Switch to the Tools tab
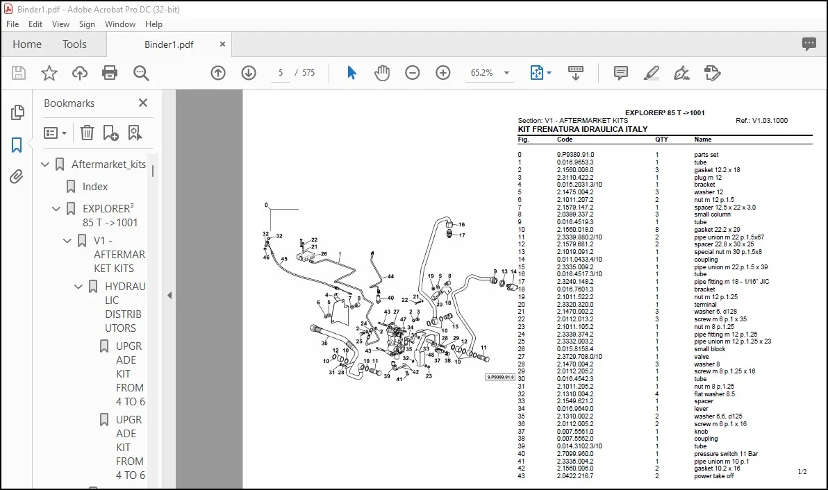Viewport: 828px width, 490px height. click(74, 44)
